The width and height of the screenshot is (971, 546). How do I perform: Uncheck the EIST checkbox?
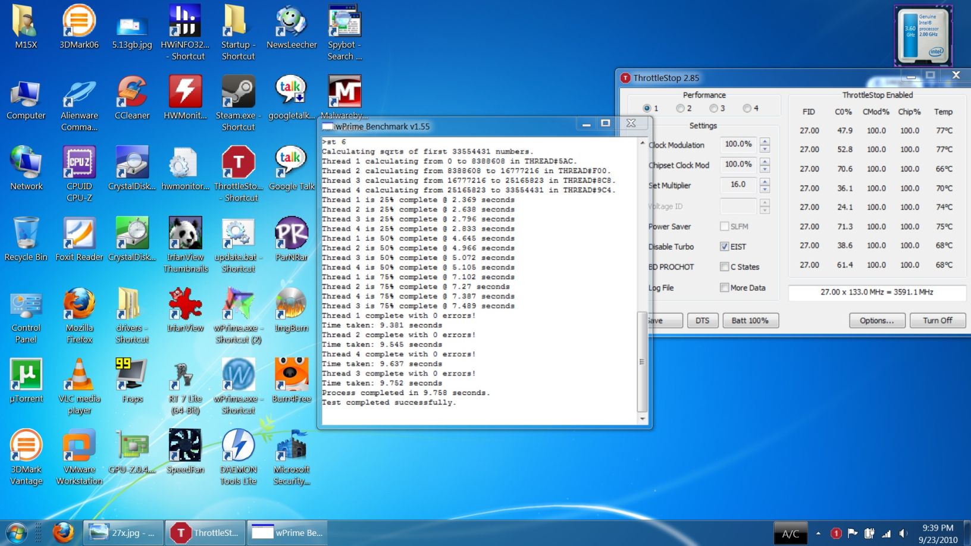pos(724,247)
